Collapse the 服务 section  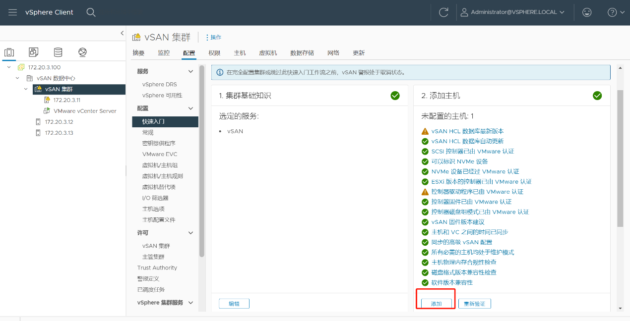[190, 71]
